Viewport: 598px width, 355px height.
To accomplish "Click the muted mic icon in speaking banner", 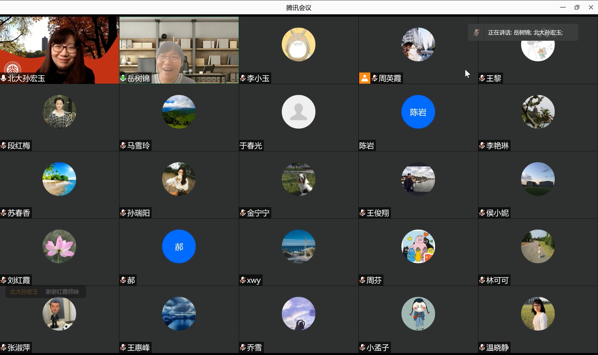I will click(x=476, y=33).
